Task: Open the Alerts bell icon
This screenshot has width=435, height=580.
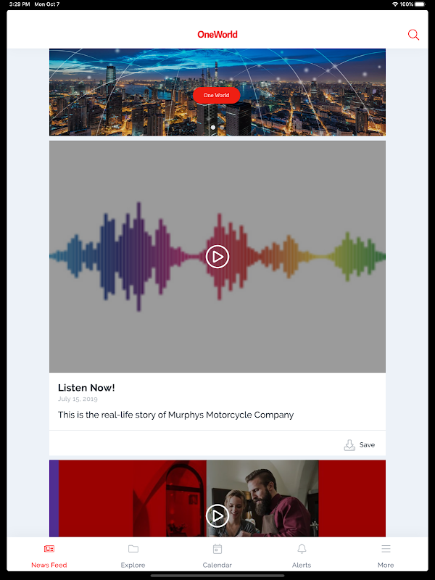Action: coord(302,549)
